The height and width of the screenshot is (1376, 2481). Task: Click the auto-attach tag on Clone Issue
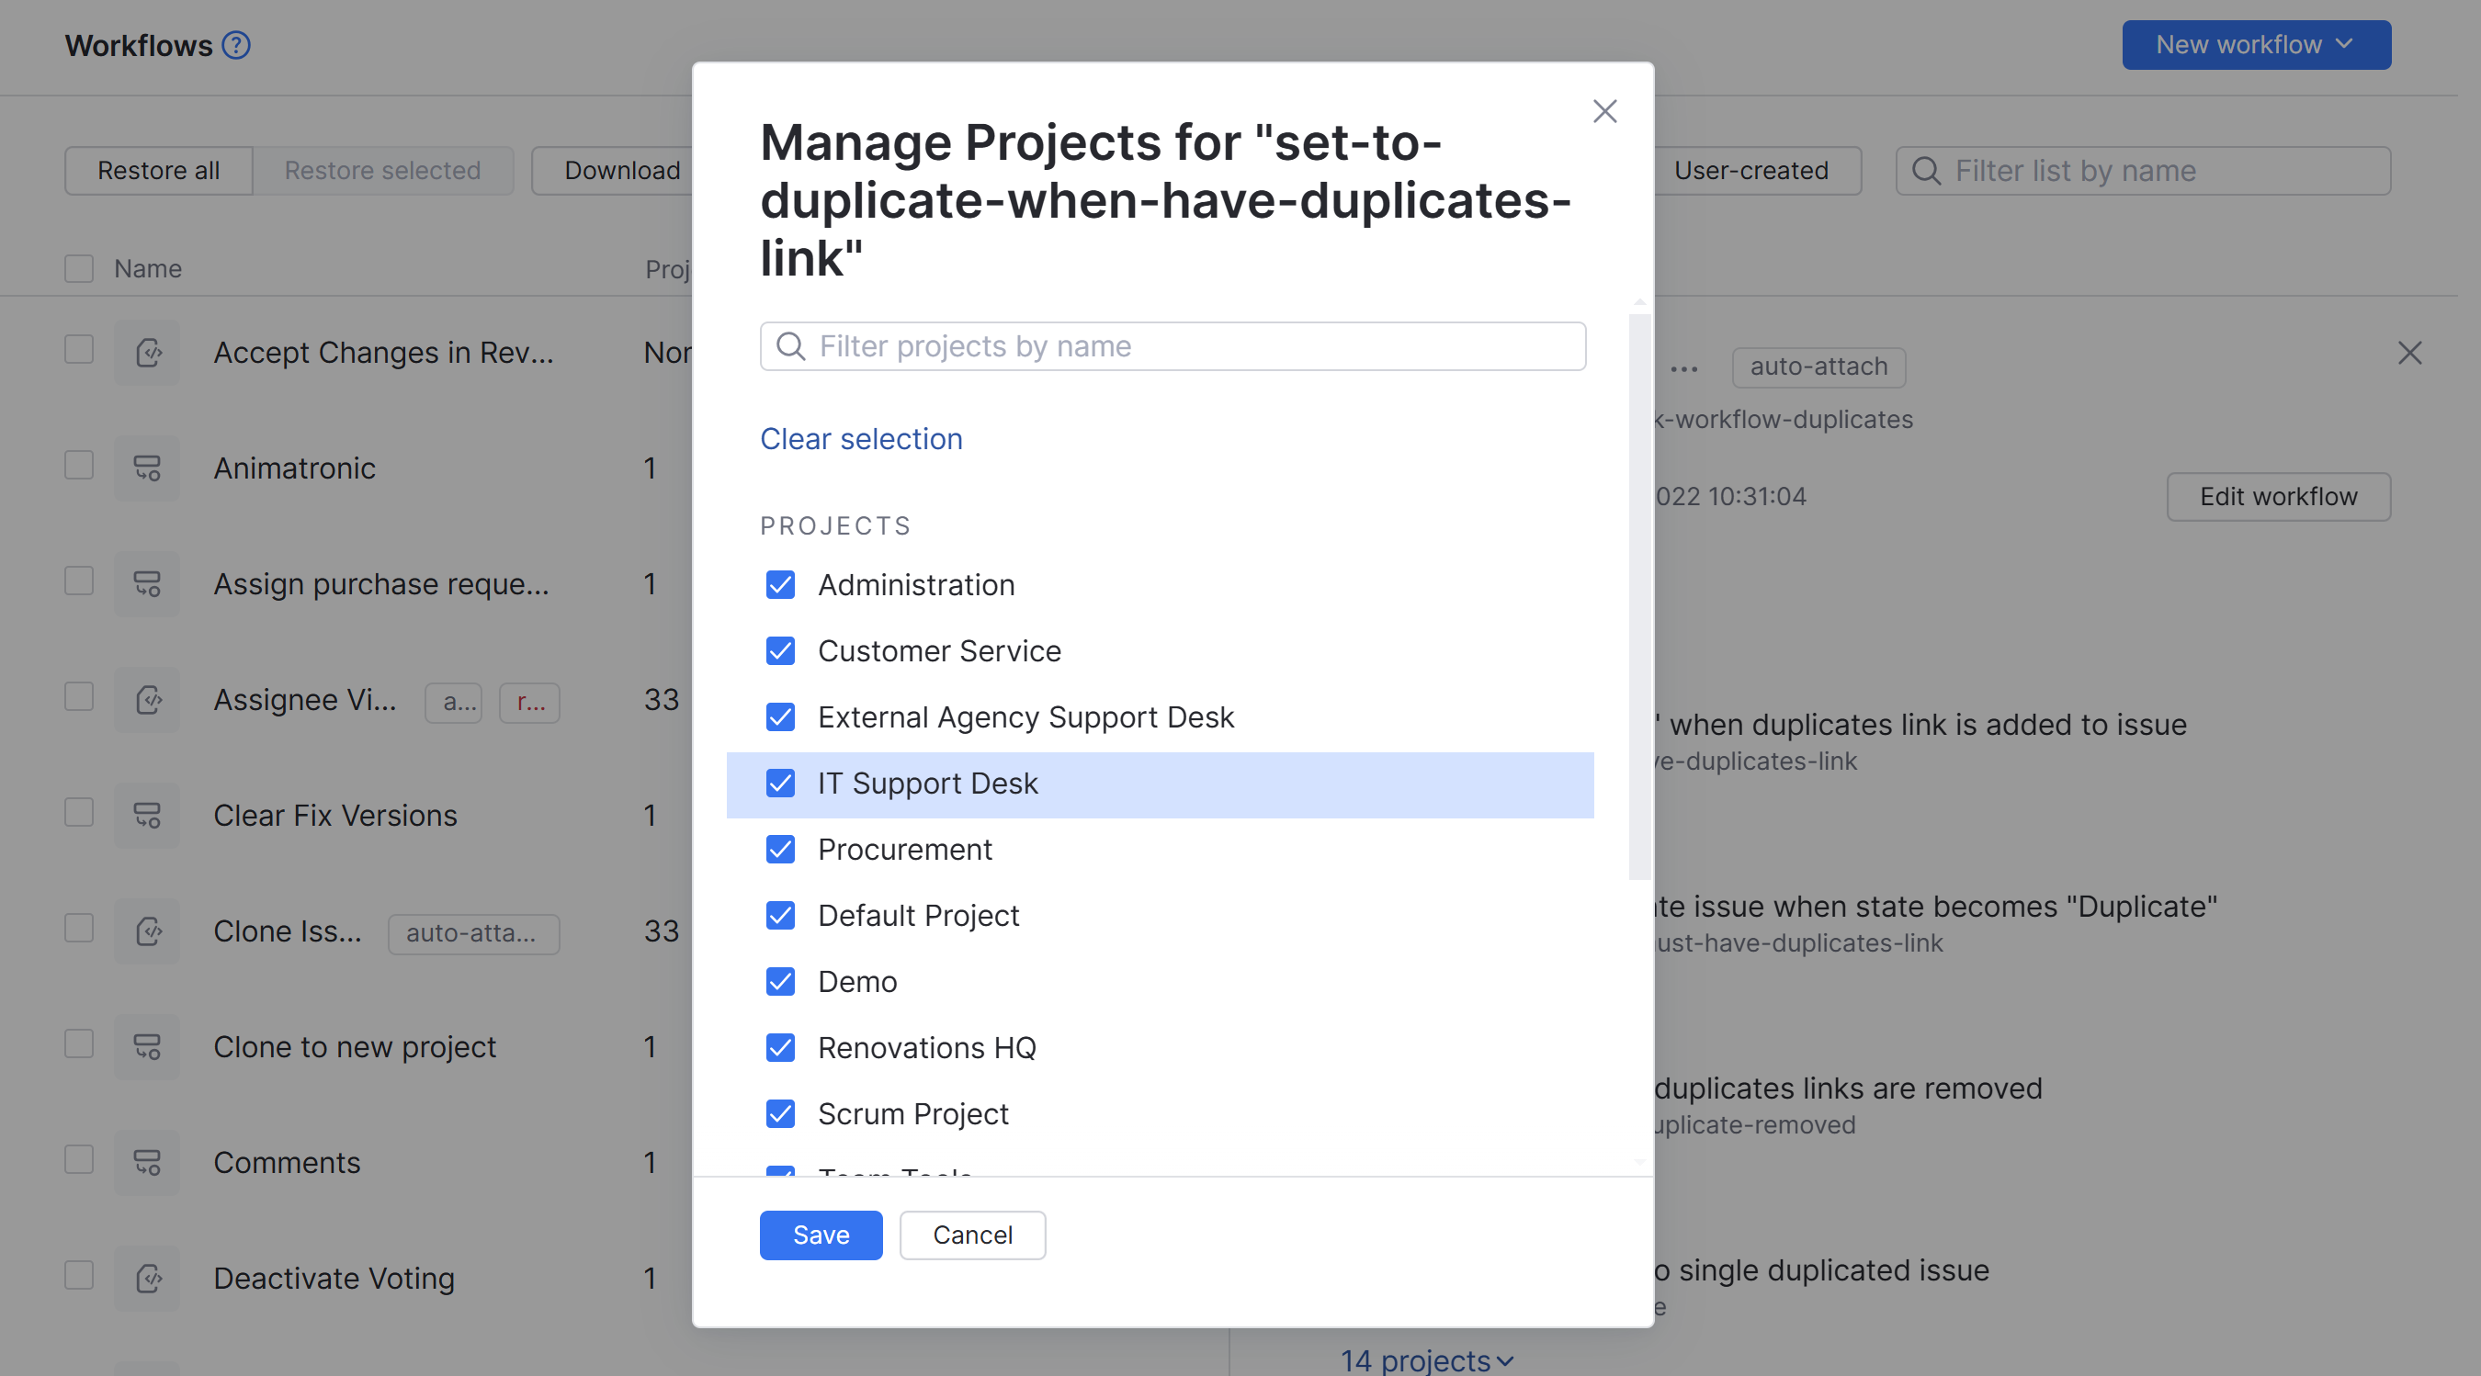(x=473, y=933)
